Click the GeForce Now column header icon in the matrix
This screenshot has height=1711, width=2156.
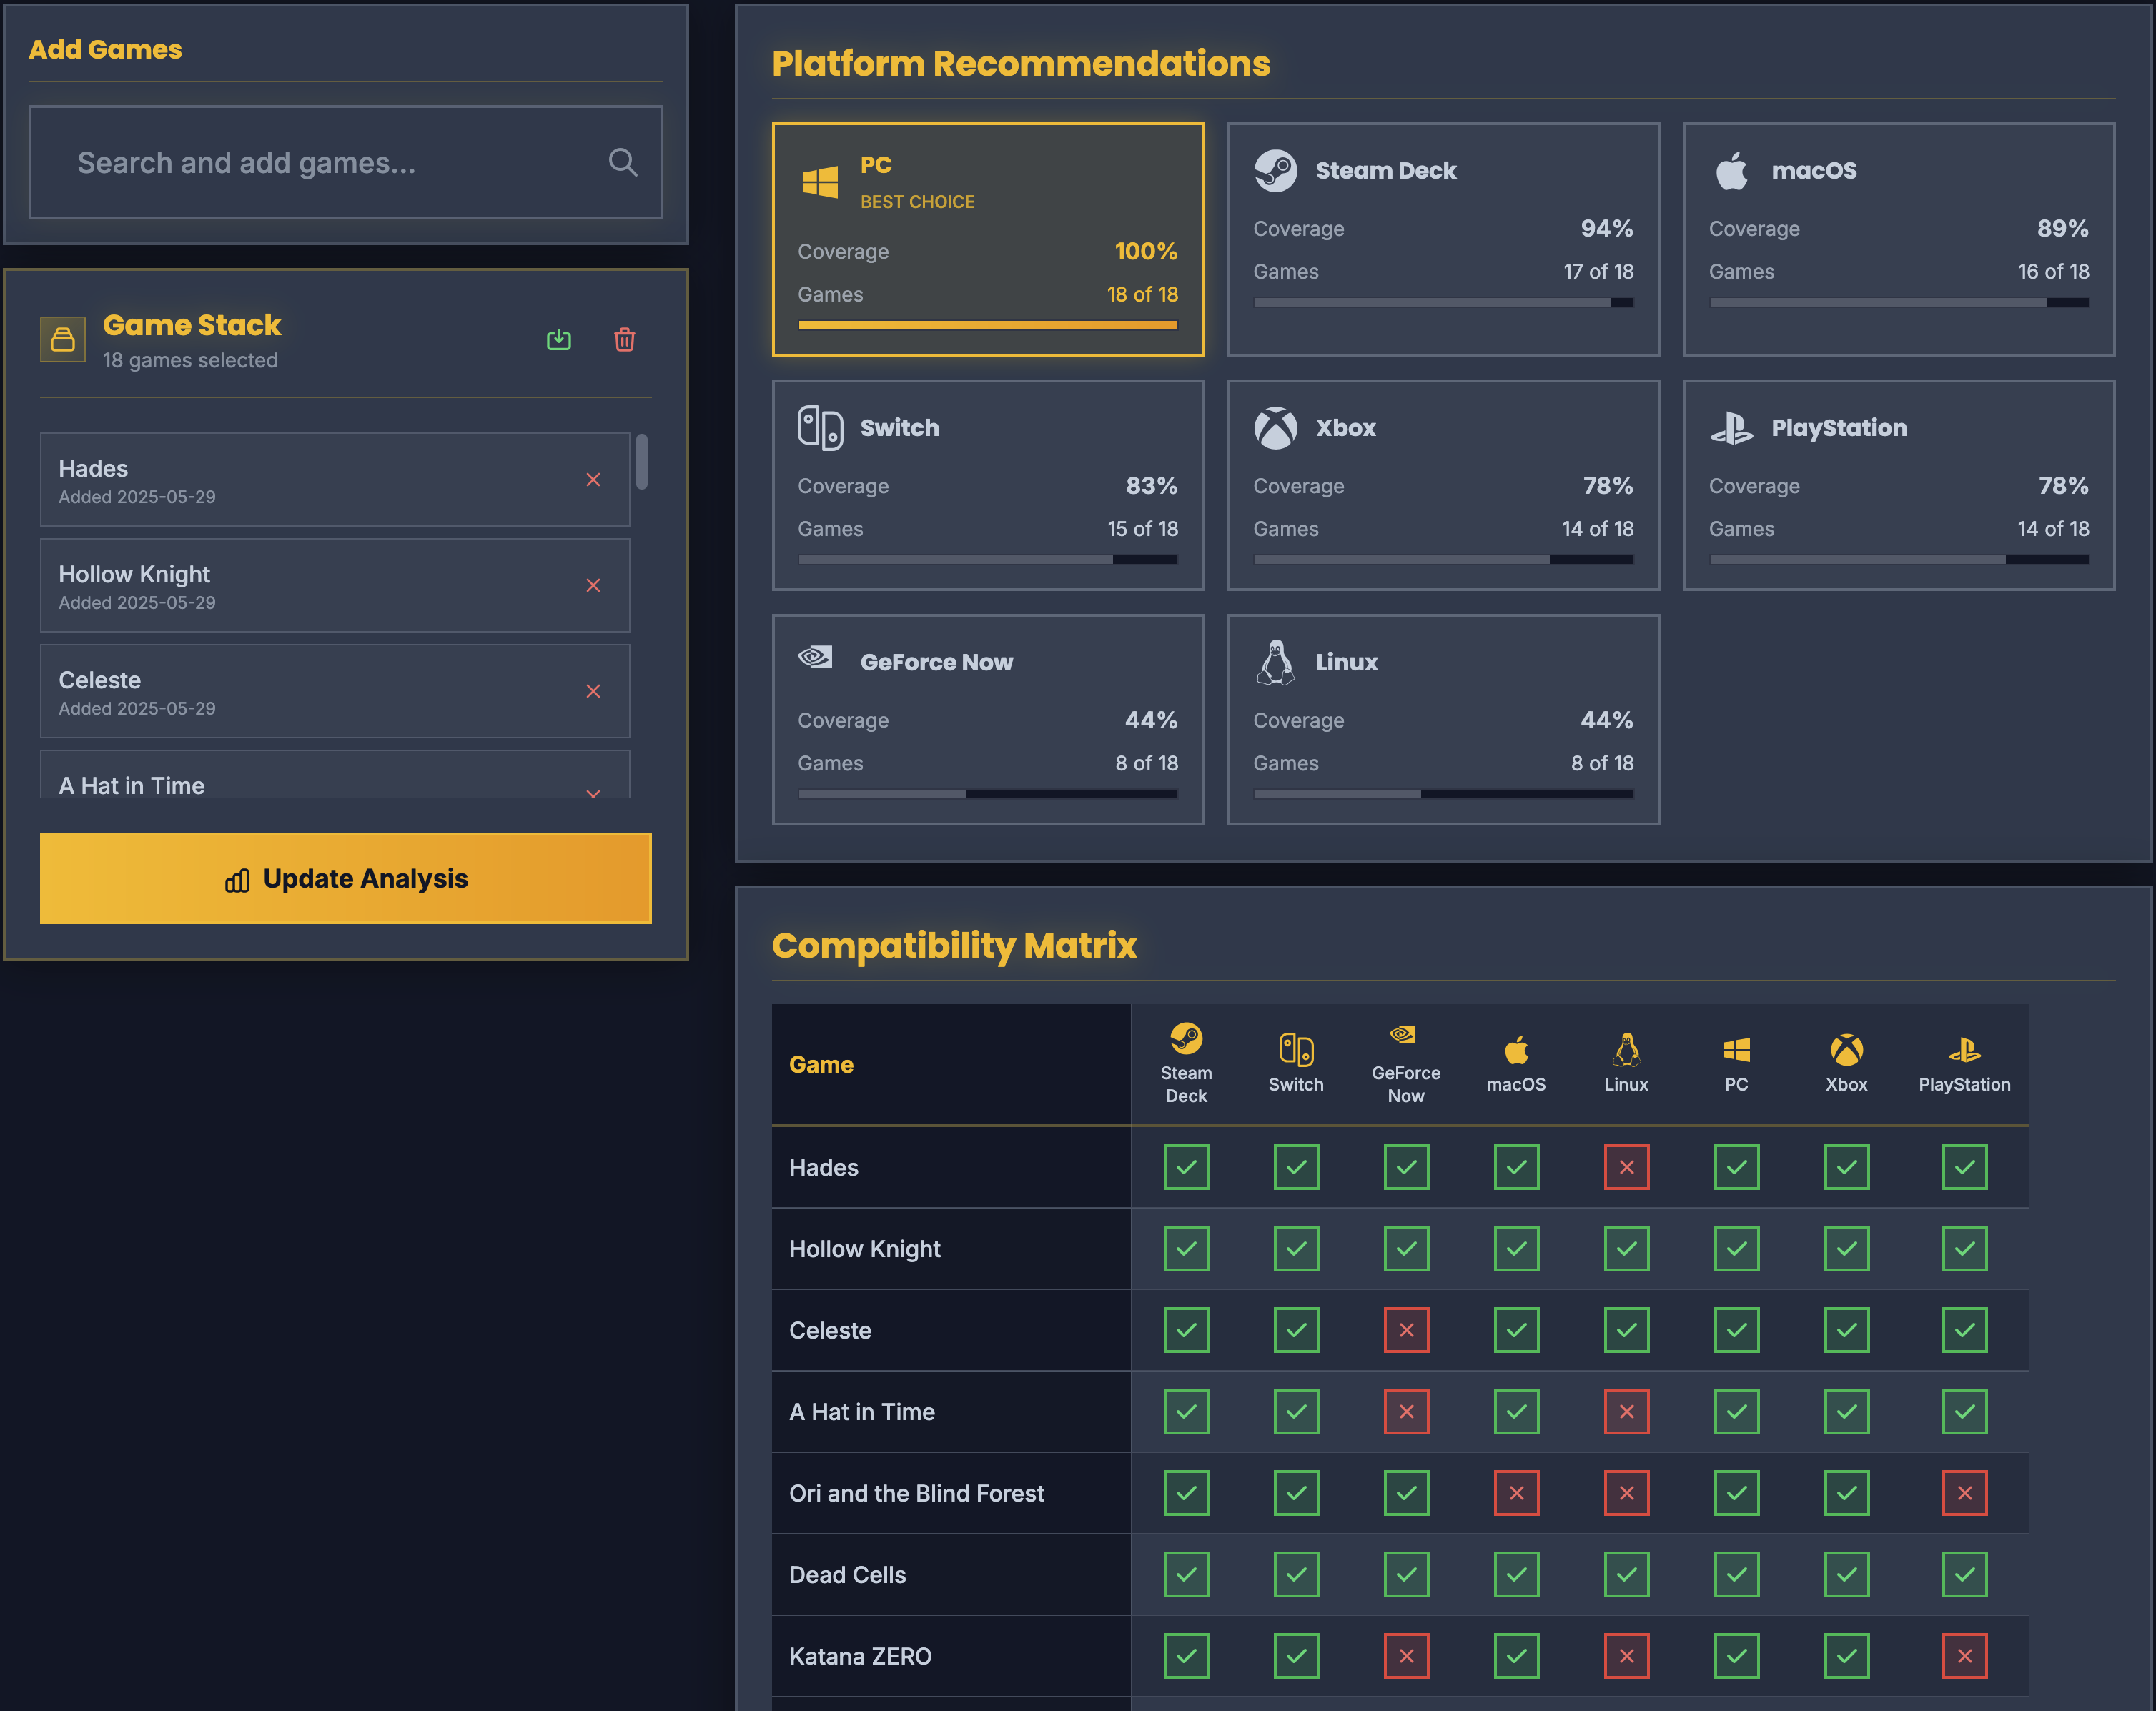[1403, 1034]
